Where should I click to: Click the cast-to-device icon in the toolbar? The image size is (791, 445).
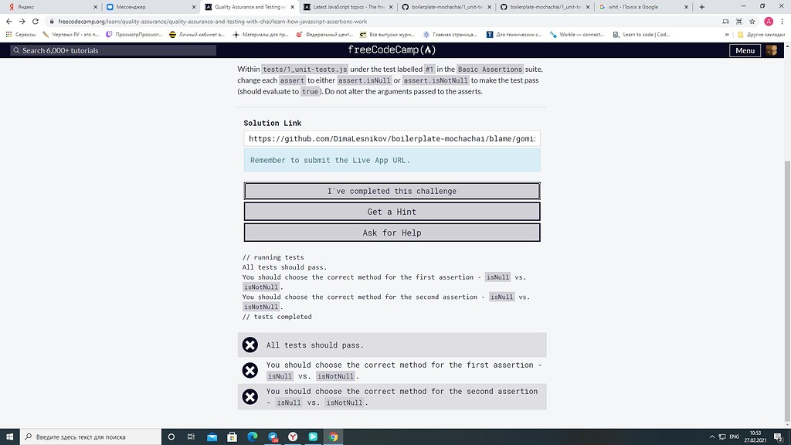pos(725,22)
